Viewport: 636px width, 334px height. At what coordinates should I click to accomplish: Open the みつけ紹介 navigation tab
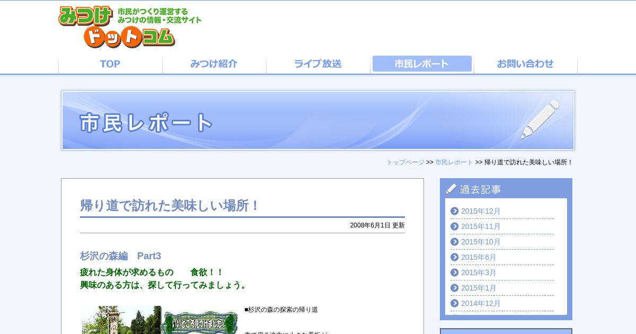pos(214,64)
